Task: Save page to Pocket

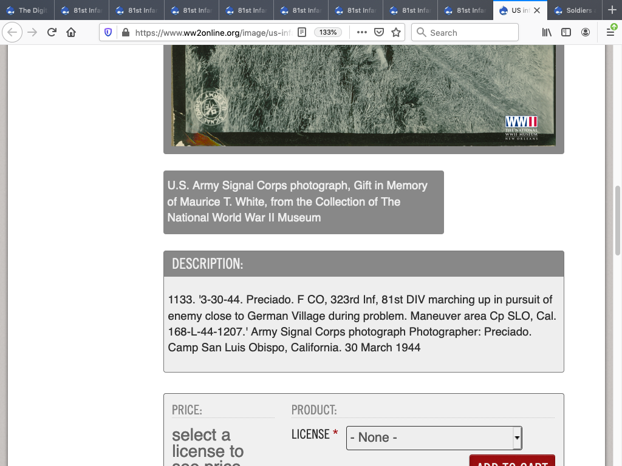Action: point(379,33)
